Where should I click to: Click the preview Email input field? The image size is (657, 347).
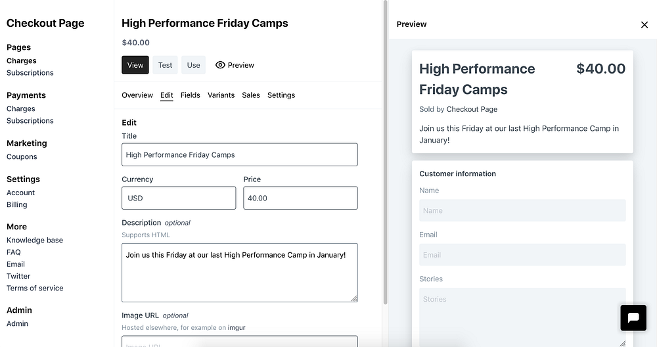(522, 255)
